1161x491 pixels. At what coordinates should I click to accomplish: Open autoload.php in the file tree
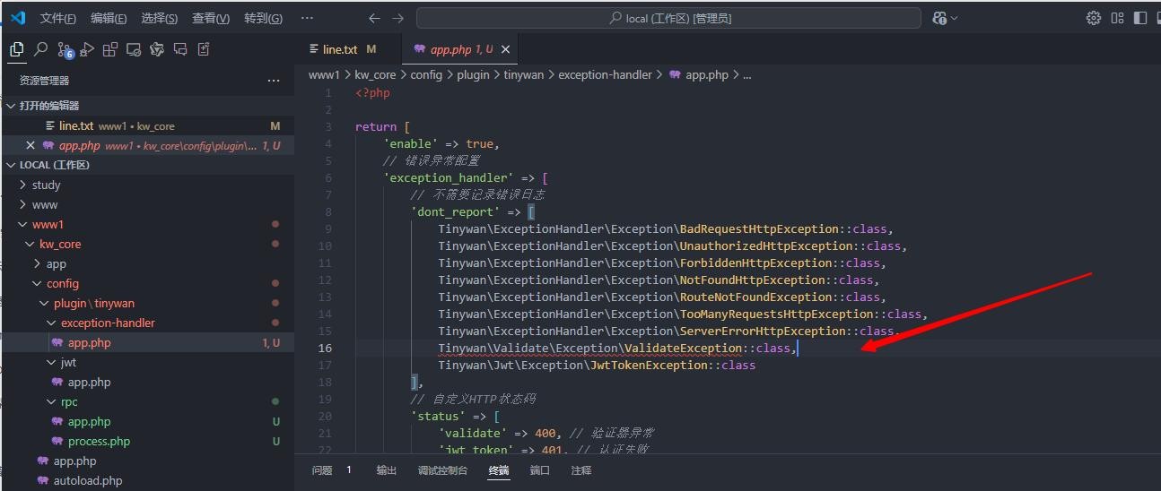(x=147, y=481)
